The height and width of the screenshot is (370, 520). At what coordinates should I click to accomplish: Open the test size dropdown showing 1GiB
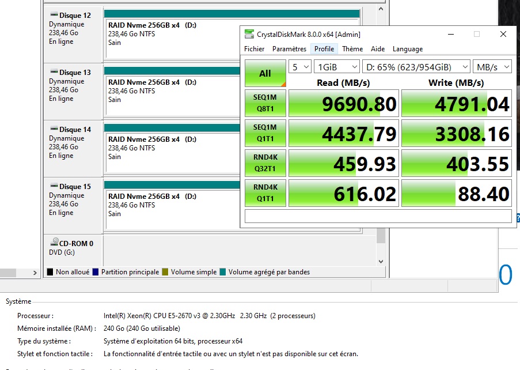[x=337, y=67]
